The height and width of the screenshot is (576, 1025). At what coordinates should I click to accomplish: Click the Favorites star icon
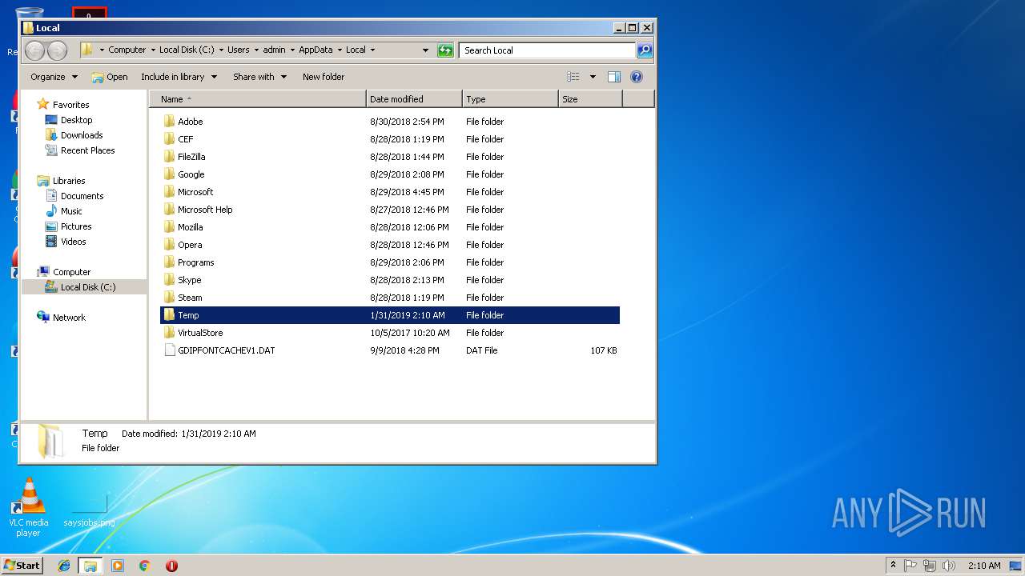point(43,104)
